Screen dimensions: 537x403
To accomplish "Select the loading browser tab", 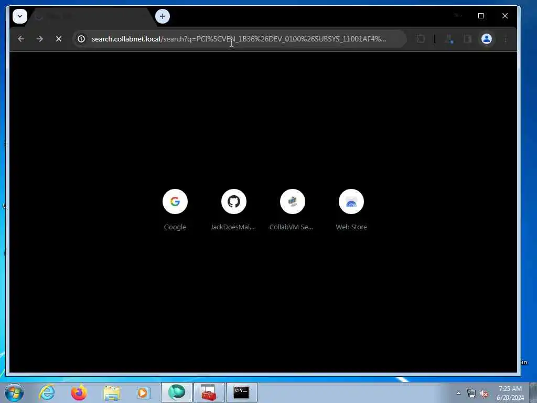I will click(91, 17).
